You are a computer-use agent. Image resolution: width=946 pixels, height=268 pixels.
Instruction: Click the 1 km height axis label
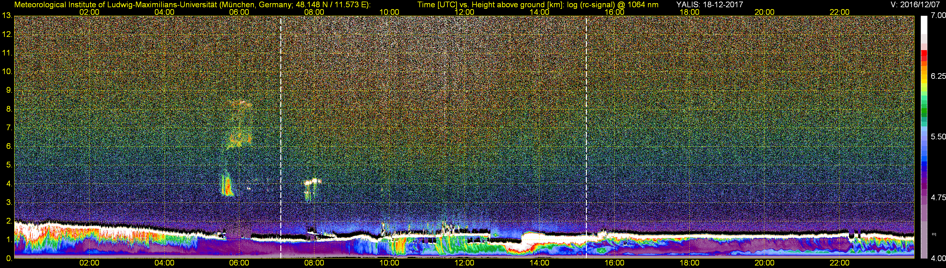(9, 240)
